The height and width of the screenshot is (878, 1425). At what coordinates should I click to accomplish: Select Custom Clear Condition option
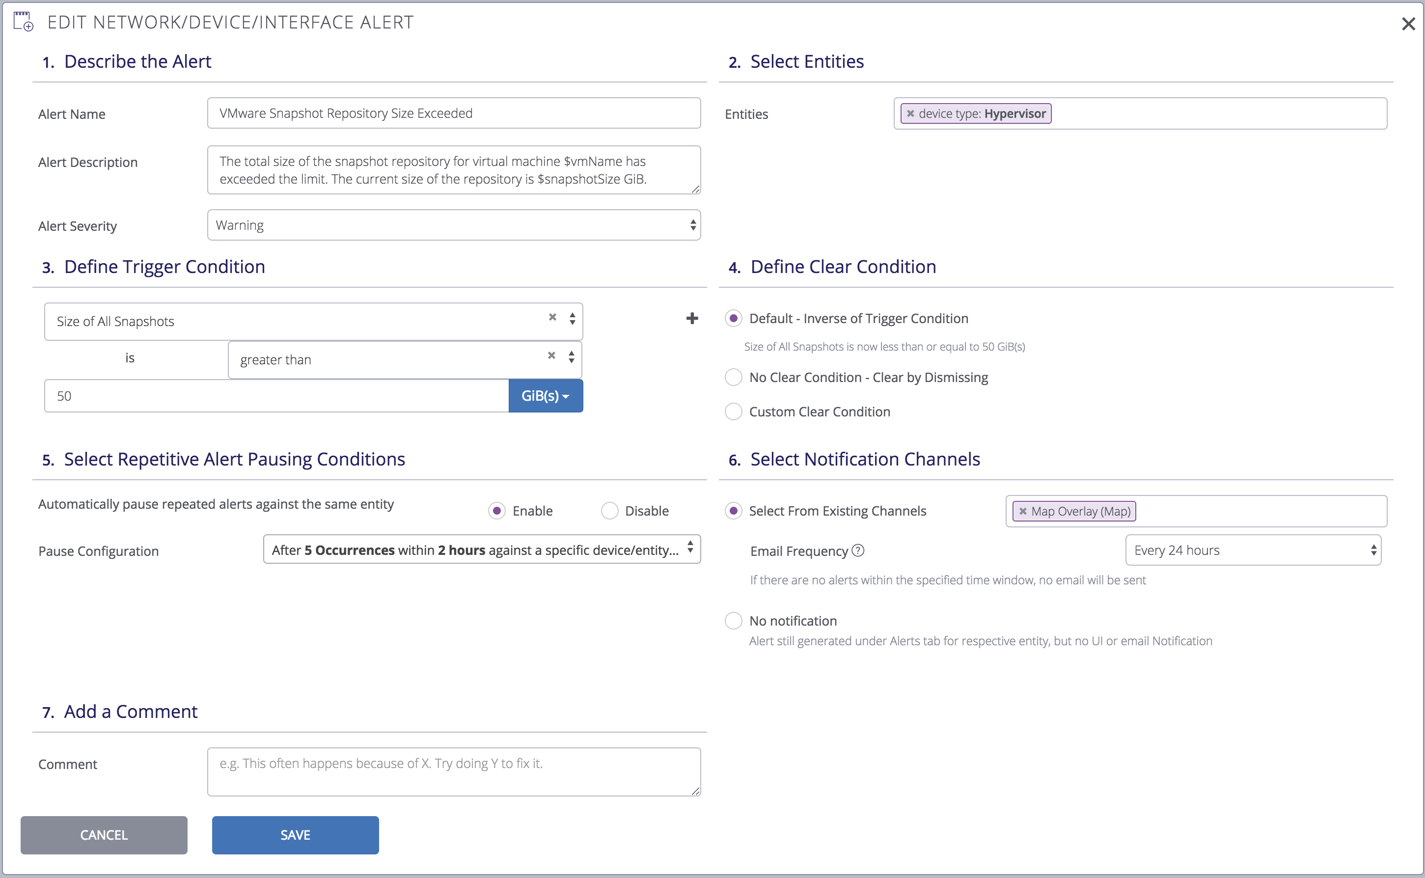tap(734, 412)
